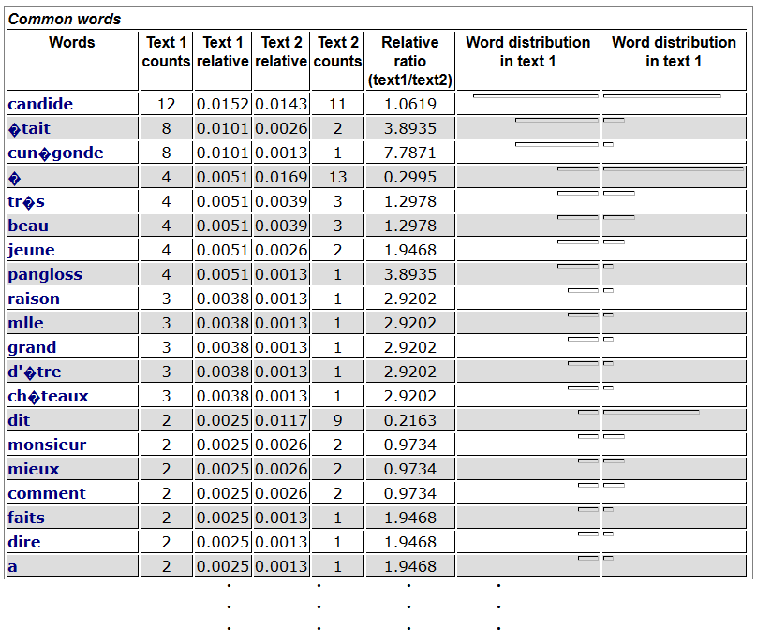Click the Text 1 count 12 for candide
This screenshot has width=771, height=642.
click(x=166, y=104)
